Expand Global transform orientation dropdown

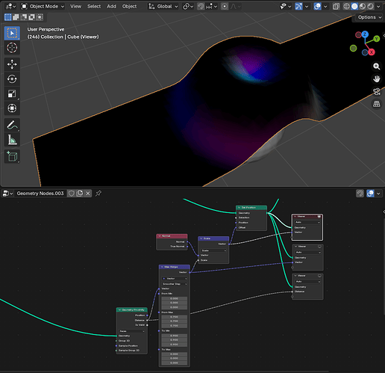[x=163, y=7]
